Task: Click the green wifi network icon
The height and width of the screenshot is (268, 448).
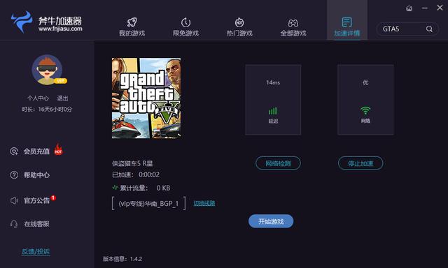Action: 365,110
